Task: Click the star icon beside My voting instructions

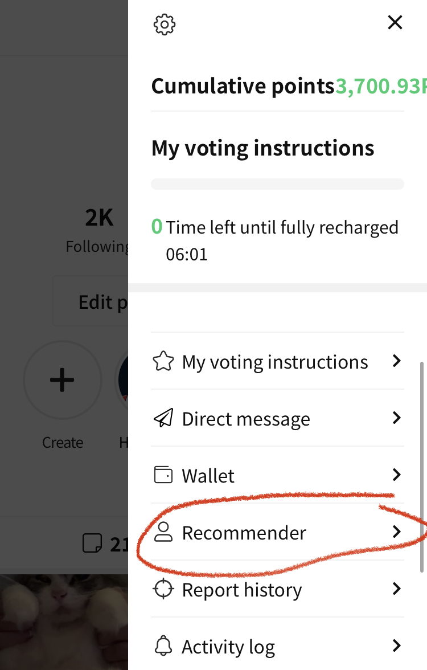Action: coord(163,362)
